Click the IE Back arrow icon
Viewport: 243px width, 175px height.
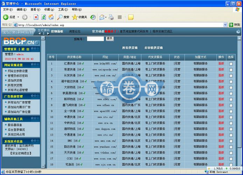click(x=6, y=17)
